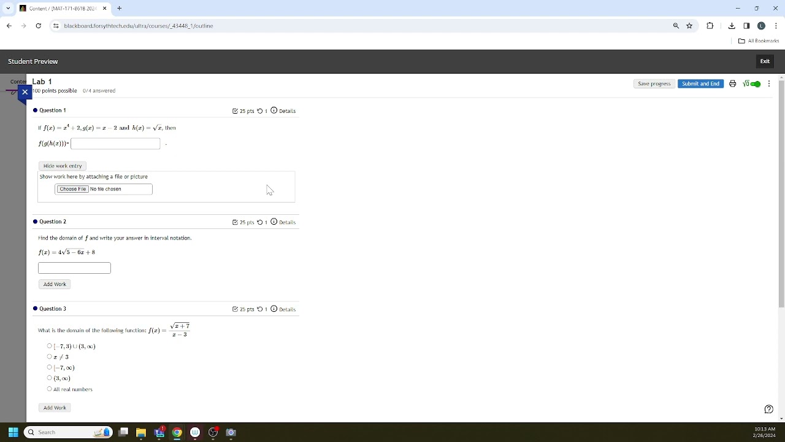Click the points checkbox icon on Question 3
This screenshot has height=442, width=785.
click(x=235, y=309)
